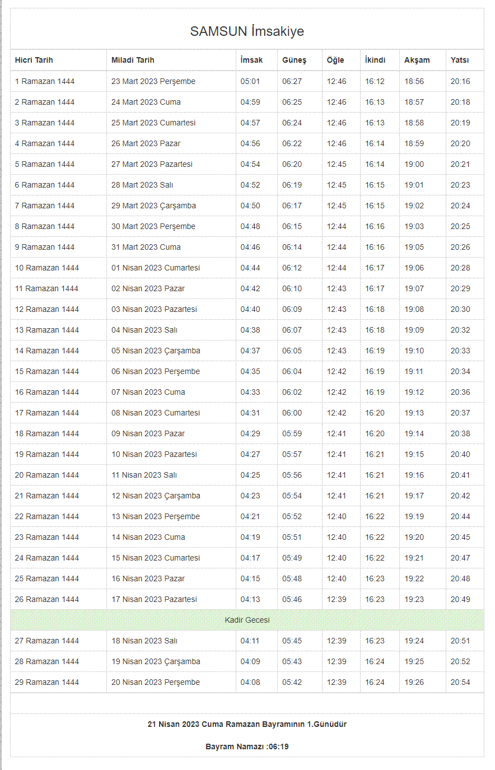495x770 pixels.
Task: Click the İkindi column header
Action: (x=375, y=60)
